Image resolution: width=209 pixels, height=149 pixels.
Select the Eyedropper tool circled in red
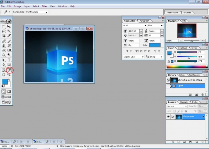point(10,70)
